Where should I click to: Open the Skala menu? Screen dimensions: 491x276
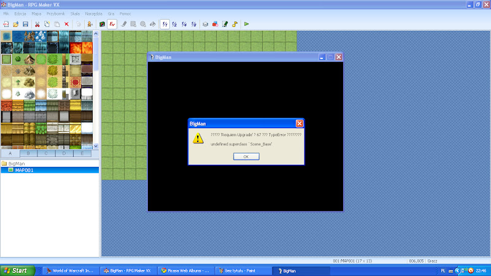click(x=75, y=13)
